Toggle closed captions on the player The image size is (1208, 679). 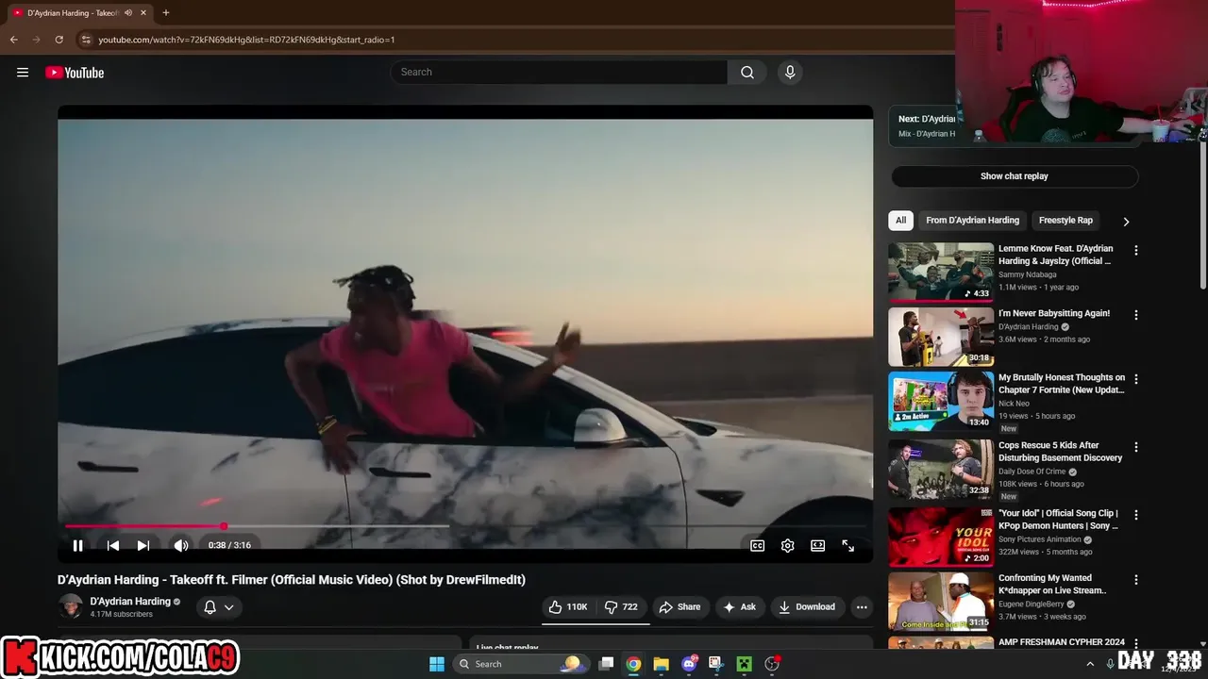click(x=757, y=545)
